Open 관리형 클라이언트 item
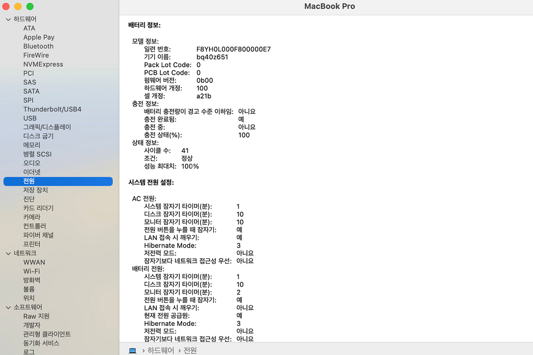533x355 pixels. [47, 334]
